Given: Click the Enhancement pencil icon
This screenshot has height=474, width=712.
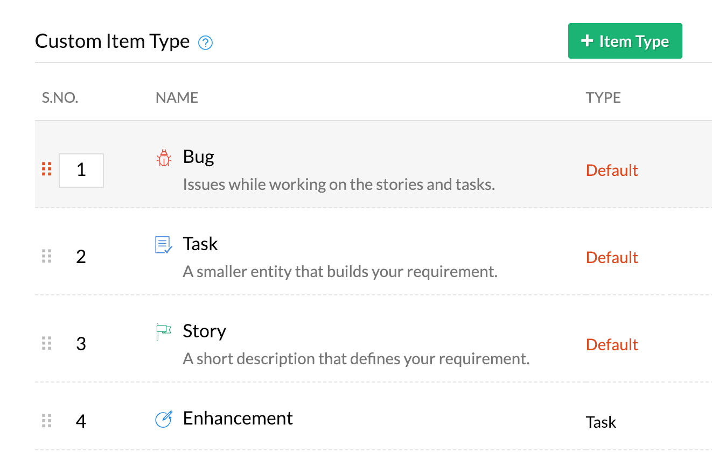Looking at the screenshot, I should click(x=164, y=419).
